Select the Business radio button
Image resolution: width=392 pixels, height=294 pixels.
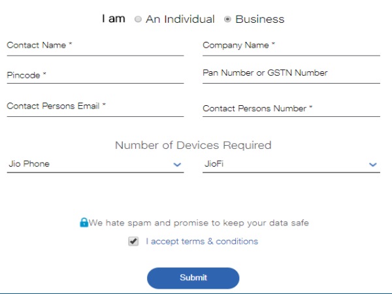pyautogui.click(x=227, y=20)
